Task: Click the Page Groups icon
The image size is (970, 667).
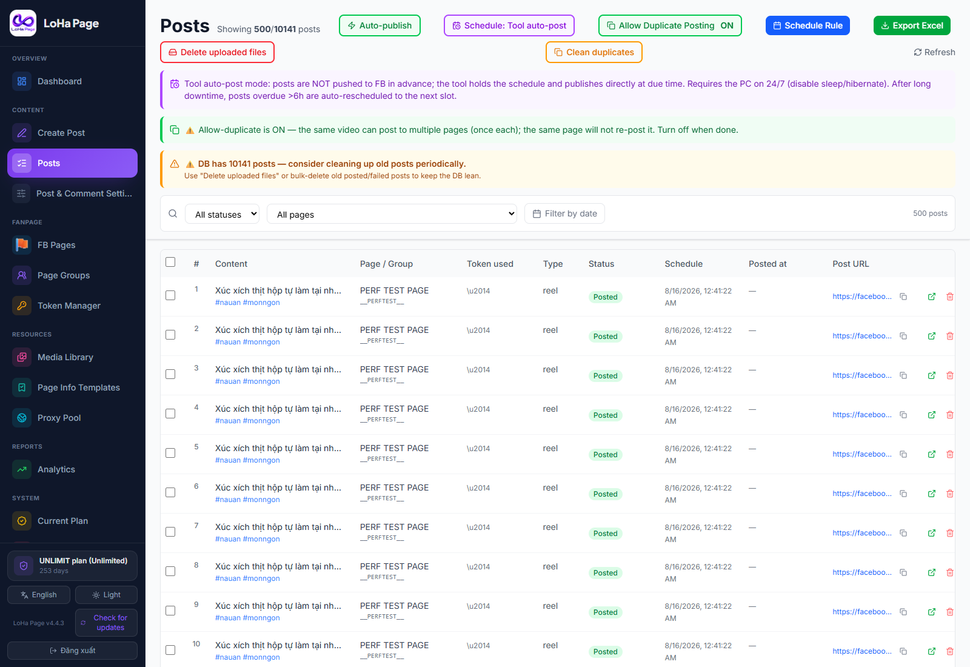Action: click(22, 275)
